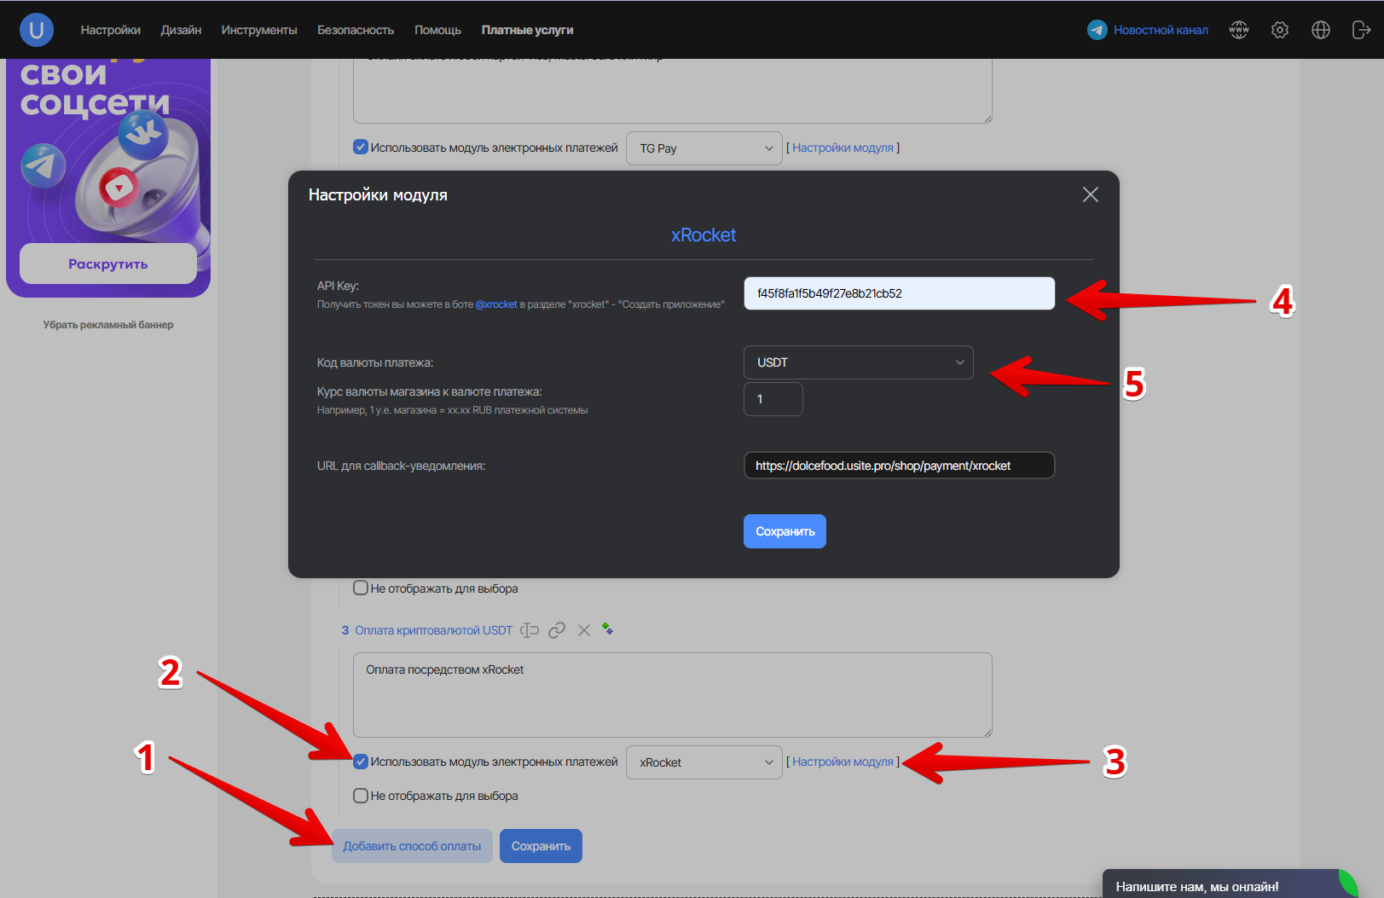Click the chain link icon for method 3
Viewport: 1384px width, 898px height.
point(557,630)
